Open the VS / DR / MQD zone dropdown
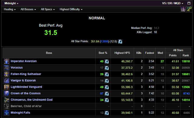The height and width of the screenshot is (118, 194). tap(172, 3)
